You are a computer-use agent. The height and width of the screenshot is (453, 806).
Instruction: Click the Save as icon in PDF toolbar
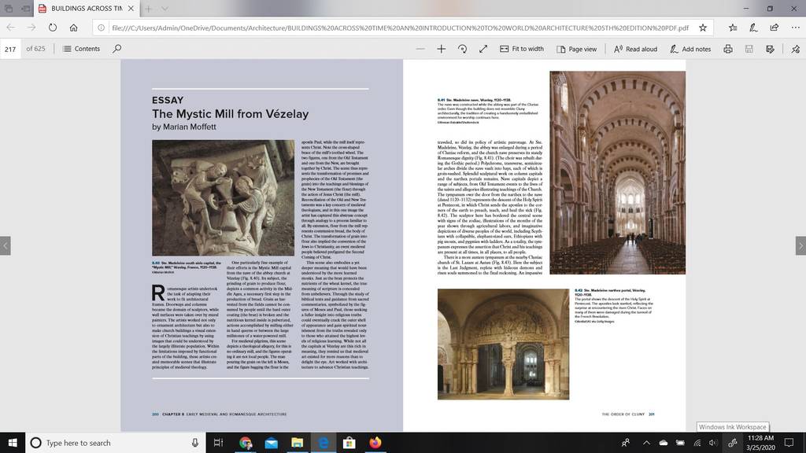pyautogui.click(x=749, y=49)
